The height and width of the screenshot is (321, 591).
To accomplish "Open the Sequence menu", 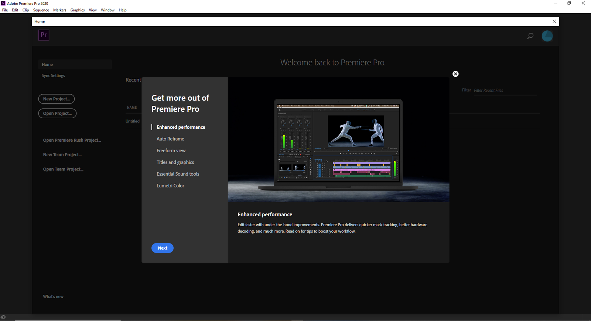I will [41, 10].
